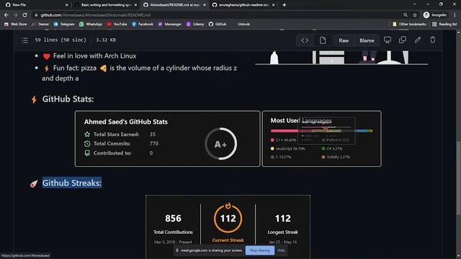The height and width of the screenshot is (259, 461).
Task: Go back in browser history
Action: (6, 14)
